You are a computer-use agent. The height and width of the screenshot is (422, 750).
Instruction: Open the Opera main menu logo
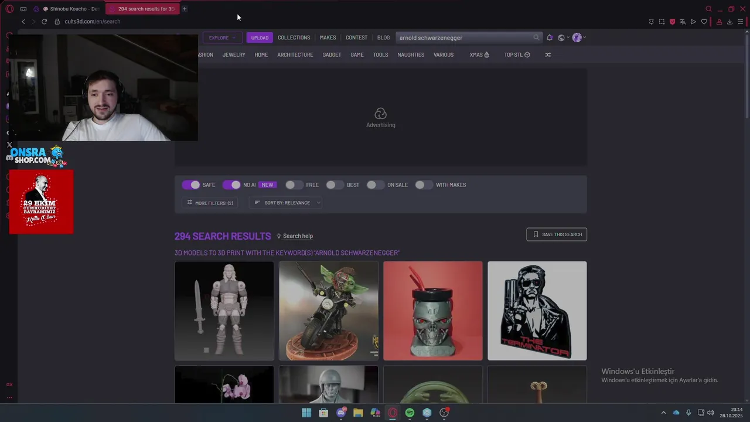(9, 9)
